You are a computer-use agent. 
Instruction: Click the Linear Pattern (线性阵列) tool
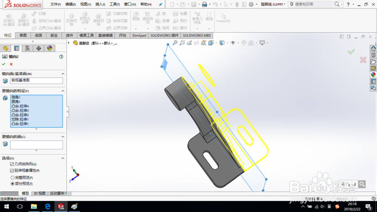coord(148,18)
